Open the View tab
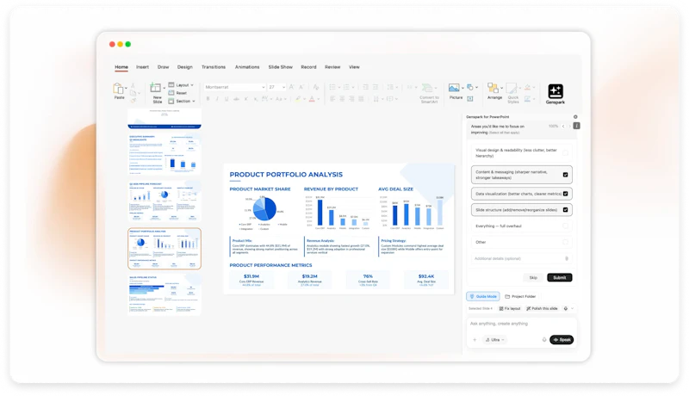Screen dimensions: 689x396 [x=354, y=67]
